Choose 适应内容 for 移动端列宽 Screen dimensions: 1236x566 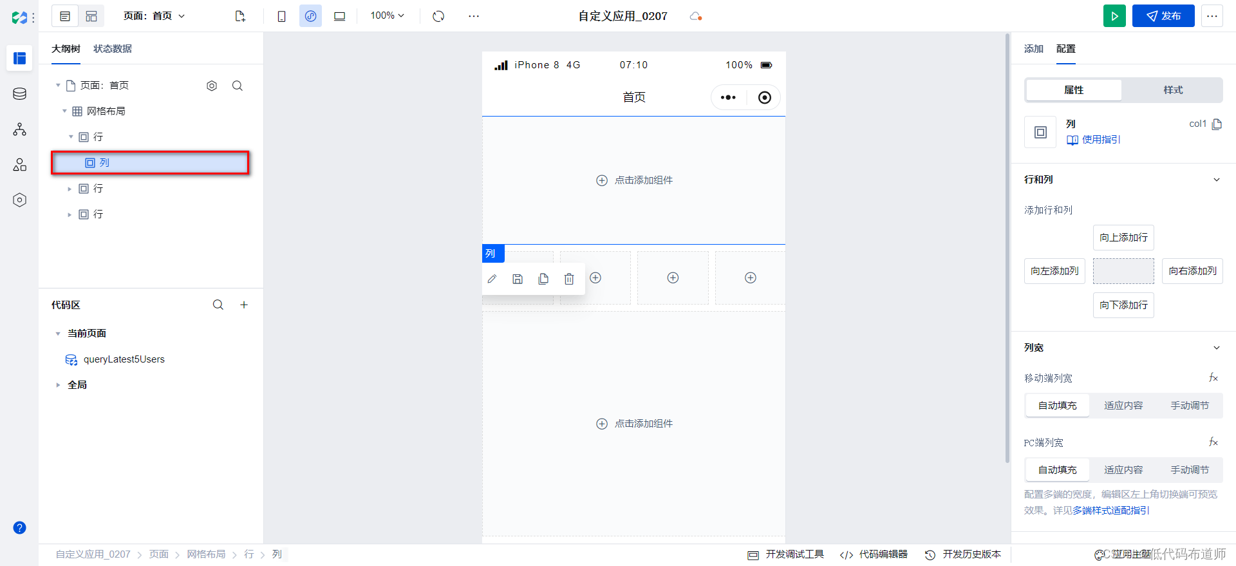pyautogui.click(x=1123, y=406)
